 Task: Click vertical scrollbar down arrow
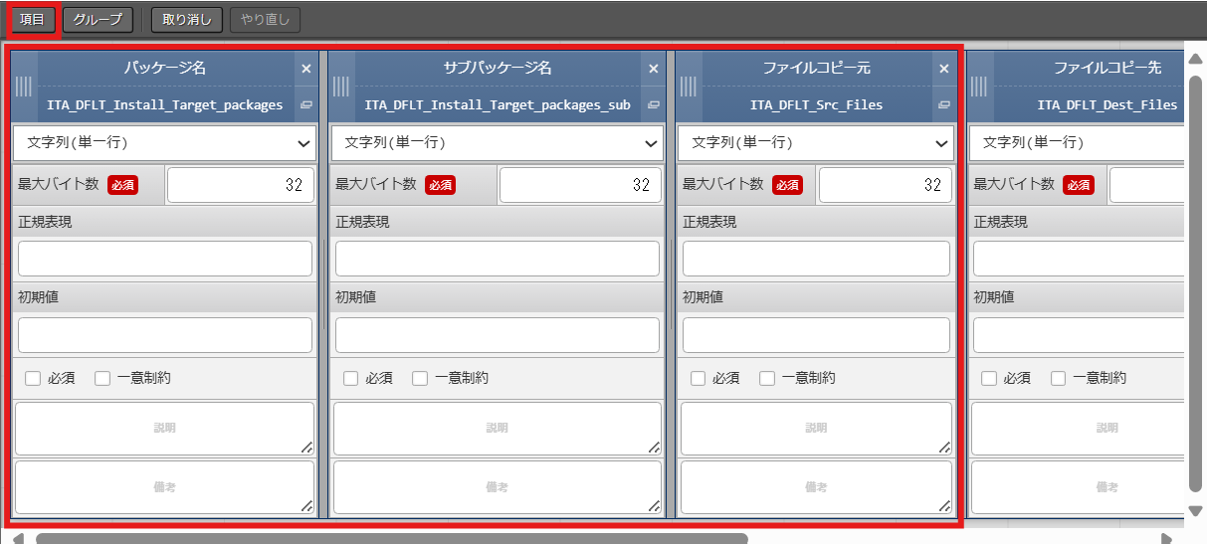coord(1195,511)
